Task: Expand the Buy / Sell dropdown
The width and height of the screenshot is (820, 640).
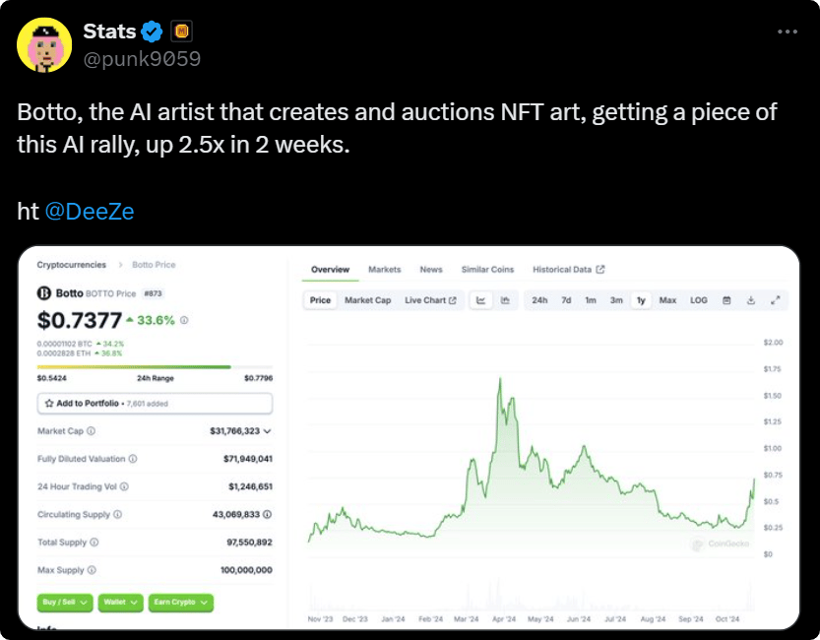Action: (65, 602)
